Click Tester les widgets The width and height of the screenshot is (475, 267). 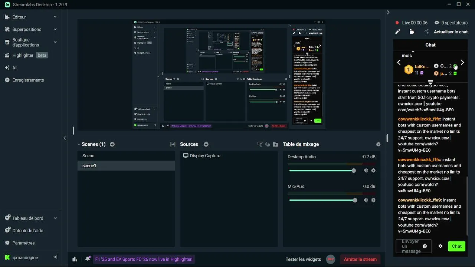pos(303,259)
